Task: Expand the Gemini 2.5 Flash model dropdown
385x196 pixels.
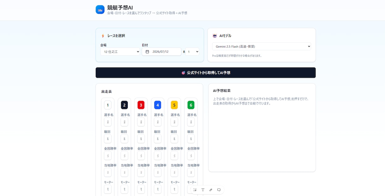Action: 262,46
